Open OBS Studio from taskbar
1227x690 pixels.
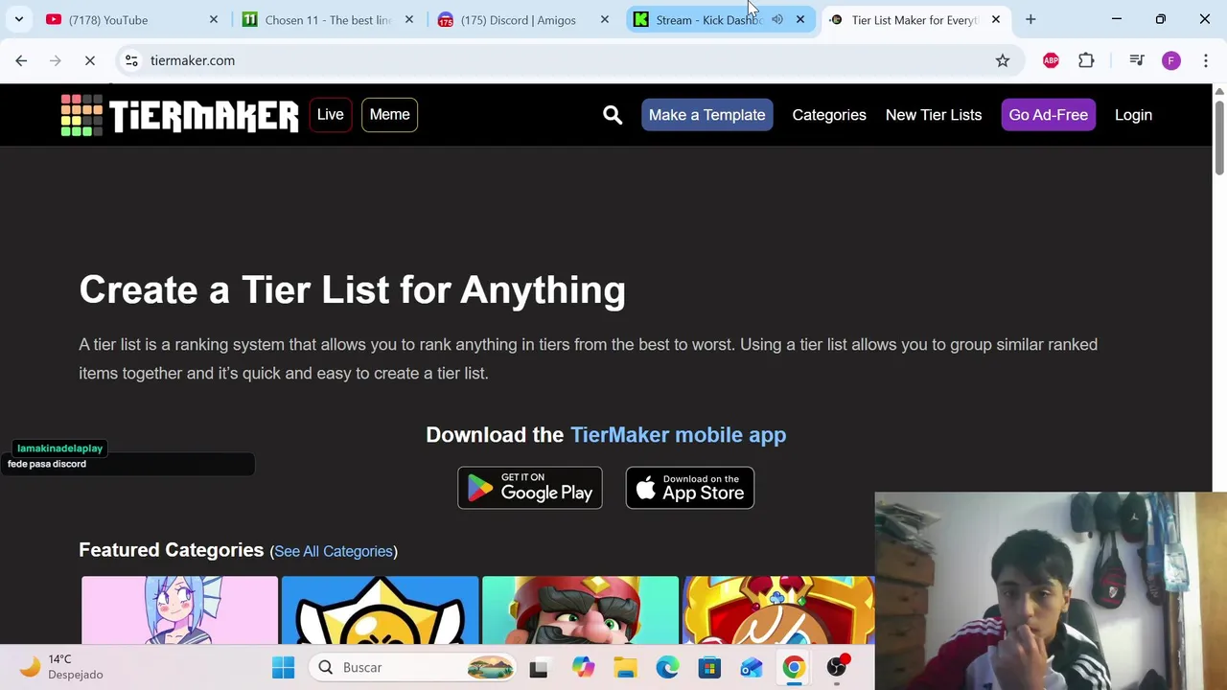pyautogui.click(x=836, y=667)
